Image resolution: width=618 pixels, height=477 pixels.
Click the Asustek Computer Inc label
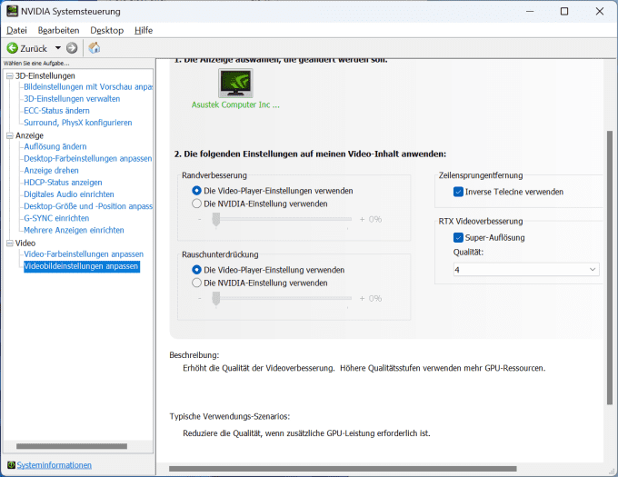tap(235, 104)
